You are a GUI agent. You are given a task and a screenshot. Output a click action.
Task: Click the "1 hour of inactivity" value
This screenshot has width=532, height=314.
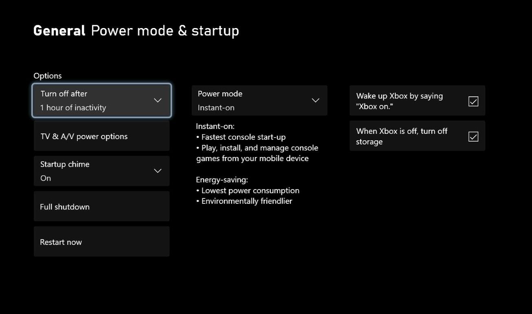coord(73,108)
